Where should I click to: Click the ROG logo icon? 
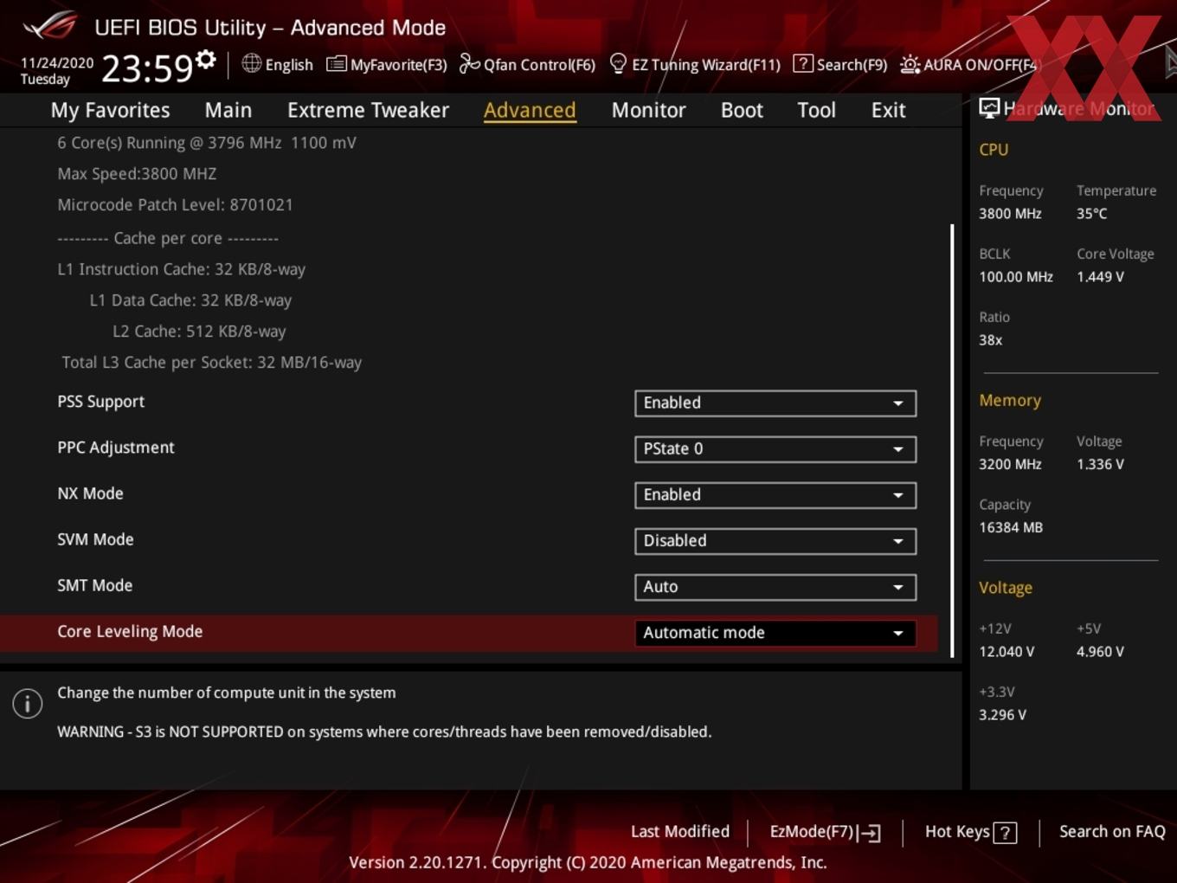(50, 25)
